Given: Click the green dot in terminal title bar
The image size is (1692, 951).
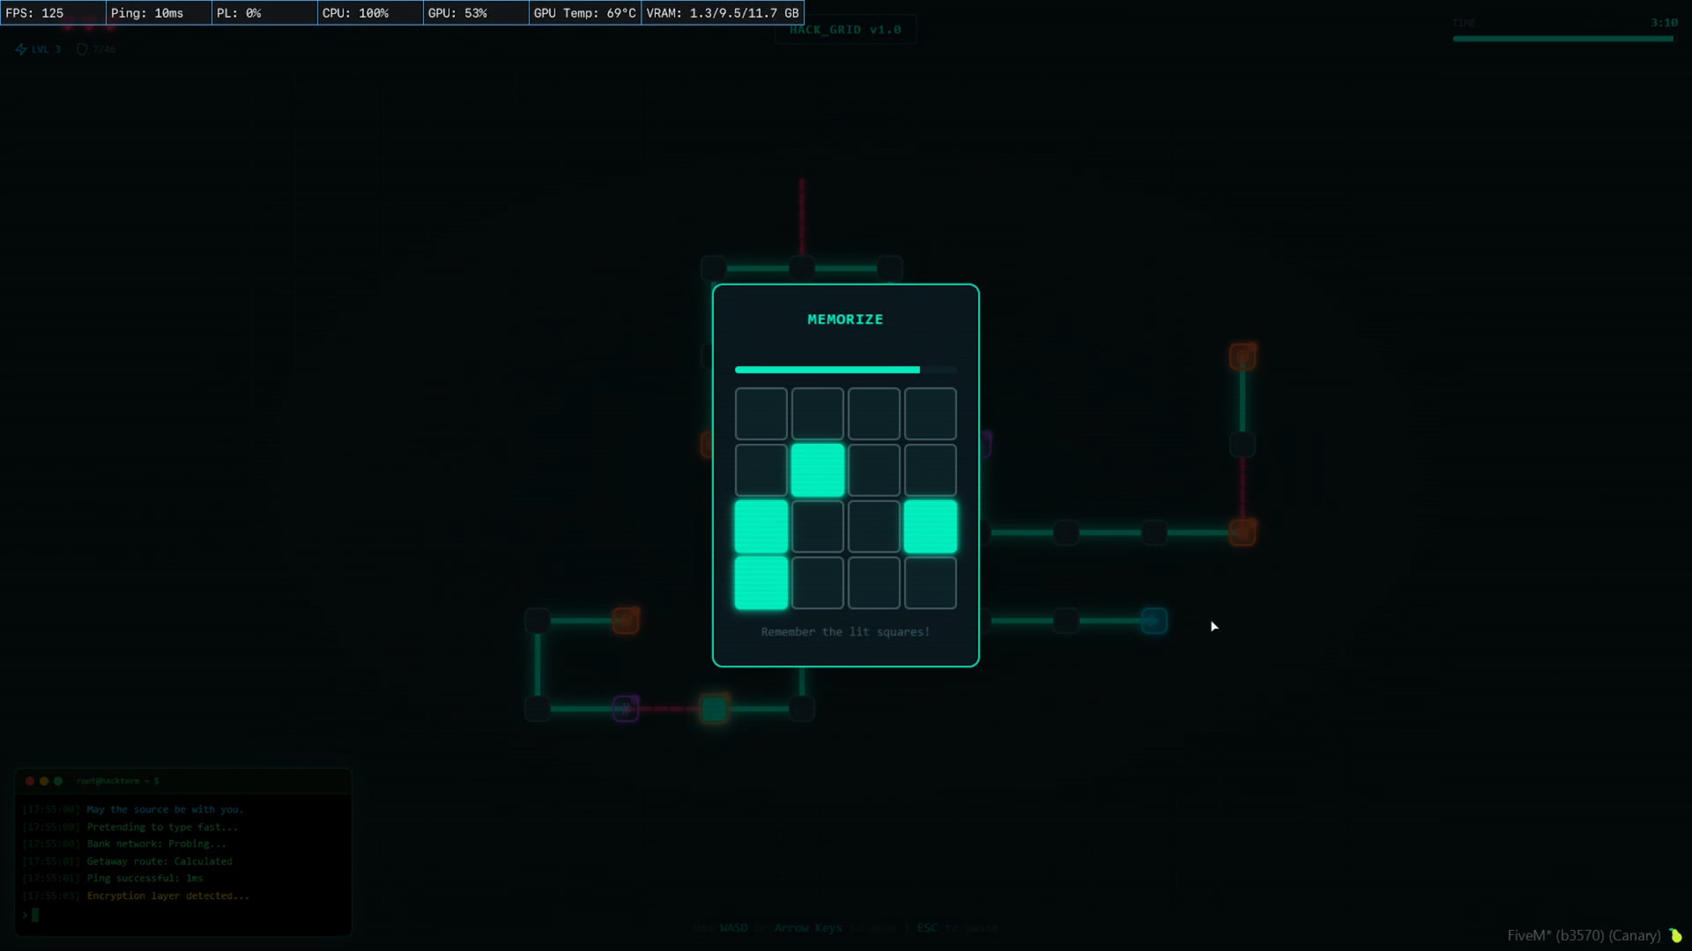Looking at the screenshot, I should pyautogui.click(x=58, y=781).
